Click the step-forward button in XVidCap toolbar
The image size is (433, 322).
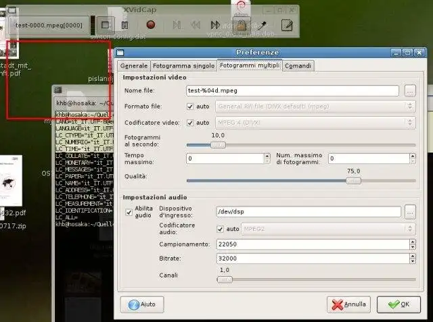pyautogui.click(x=177, y=25)
